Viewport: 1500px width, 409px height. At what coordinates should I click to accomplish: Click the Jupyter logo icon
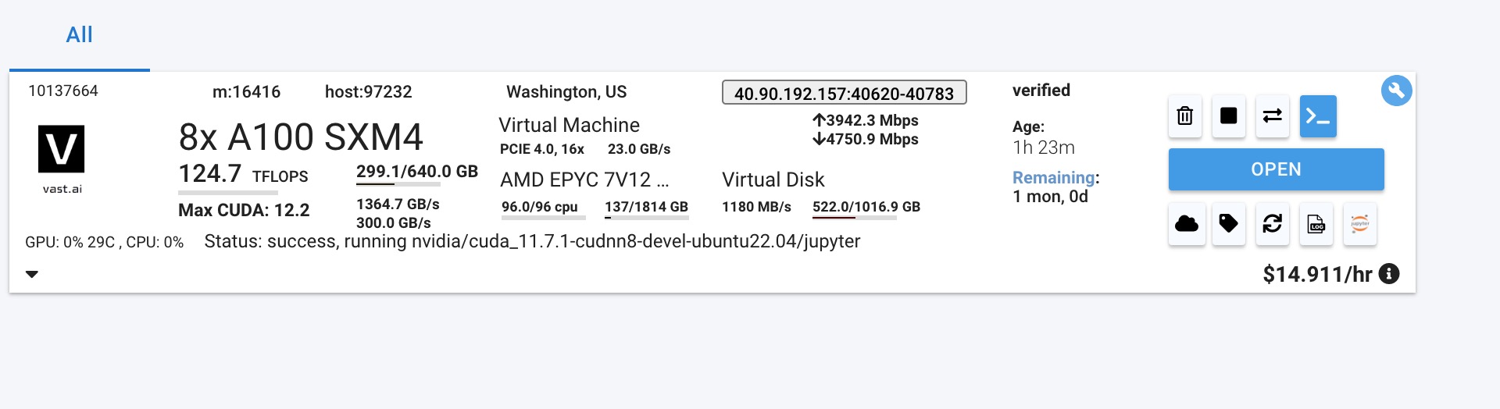(x=1360, y=225)
